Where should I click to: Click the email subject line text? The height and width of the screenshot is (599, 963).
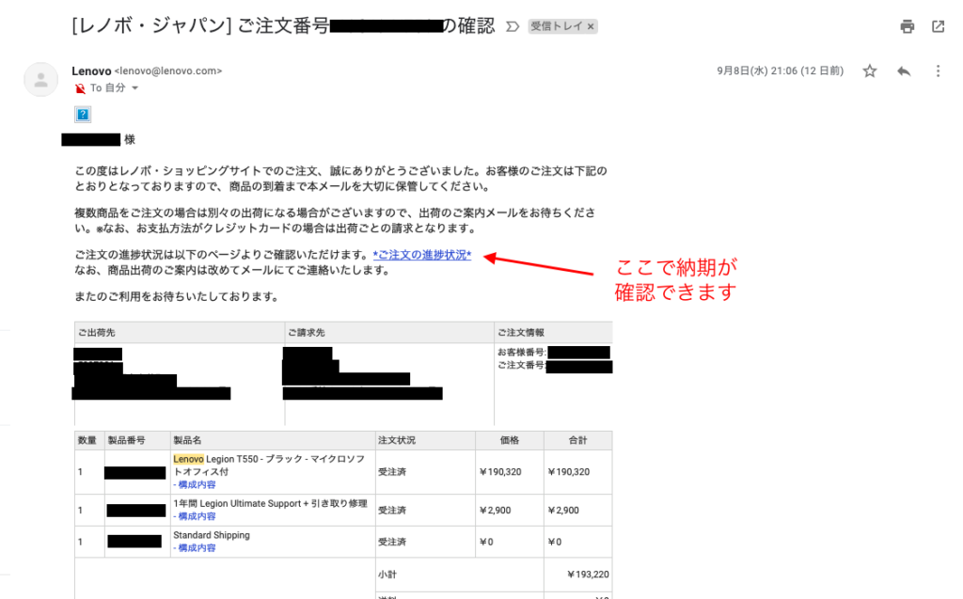pyautogui.click(x=283, y=25)
